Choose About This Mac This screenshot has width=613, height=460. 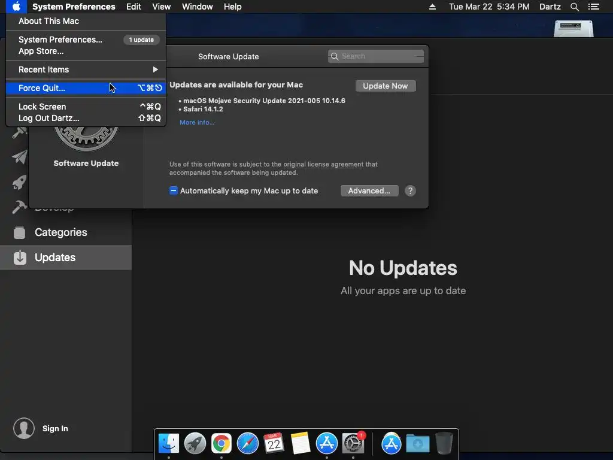pos(86,21)
